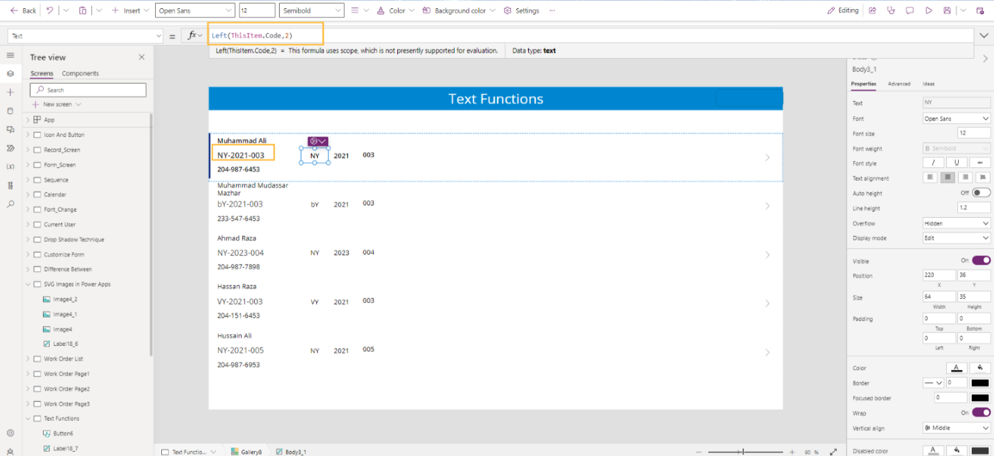Click inside the Left(ThisItem.Code,2) formula bar
Viewport: 994px width, 456px height.
pos(266,35)
